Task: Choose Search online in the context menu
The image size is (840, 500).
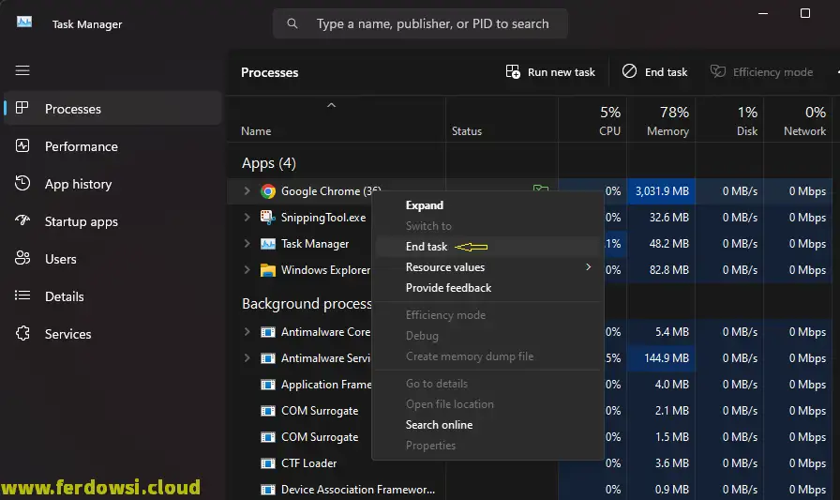Action: 487,425
